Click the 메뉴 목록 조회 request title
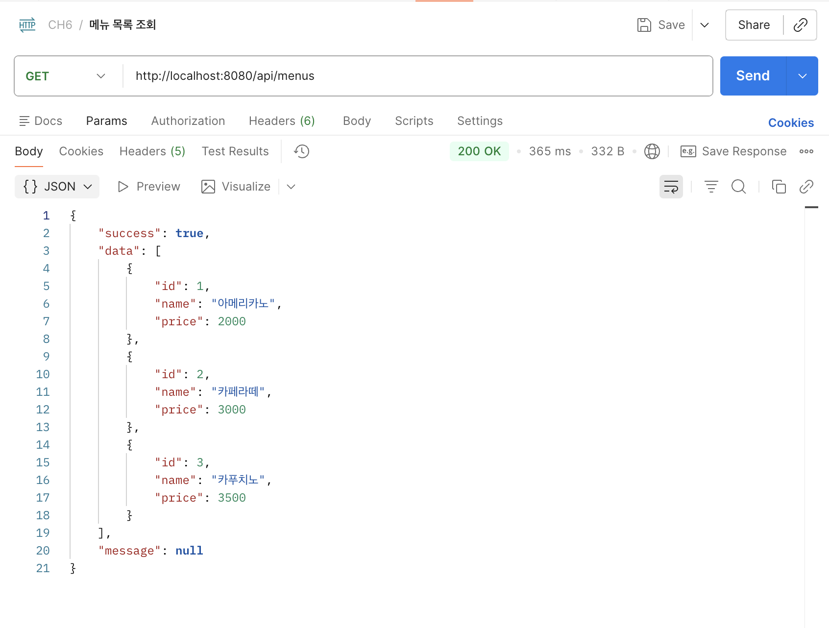The width and height of the screenshot is (829, 628). click(x=122, y=25)
